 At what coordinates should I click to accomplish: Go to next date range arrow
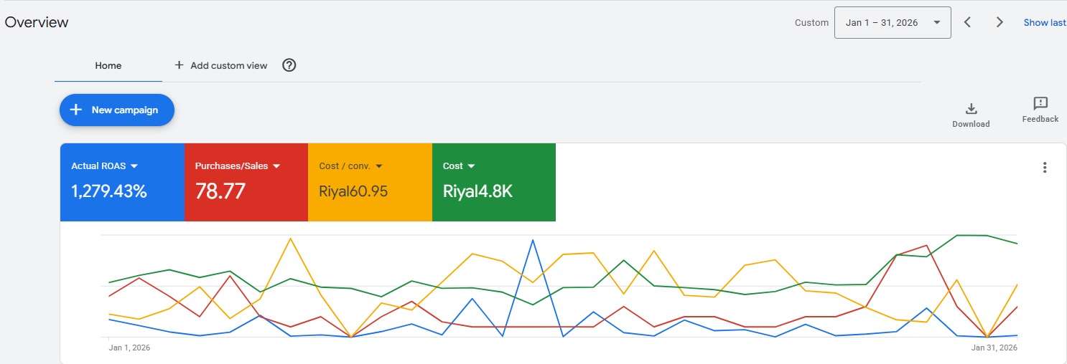(1000, 22)
